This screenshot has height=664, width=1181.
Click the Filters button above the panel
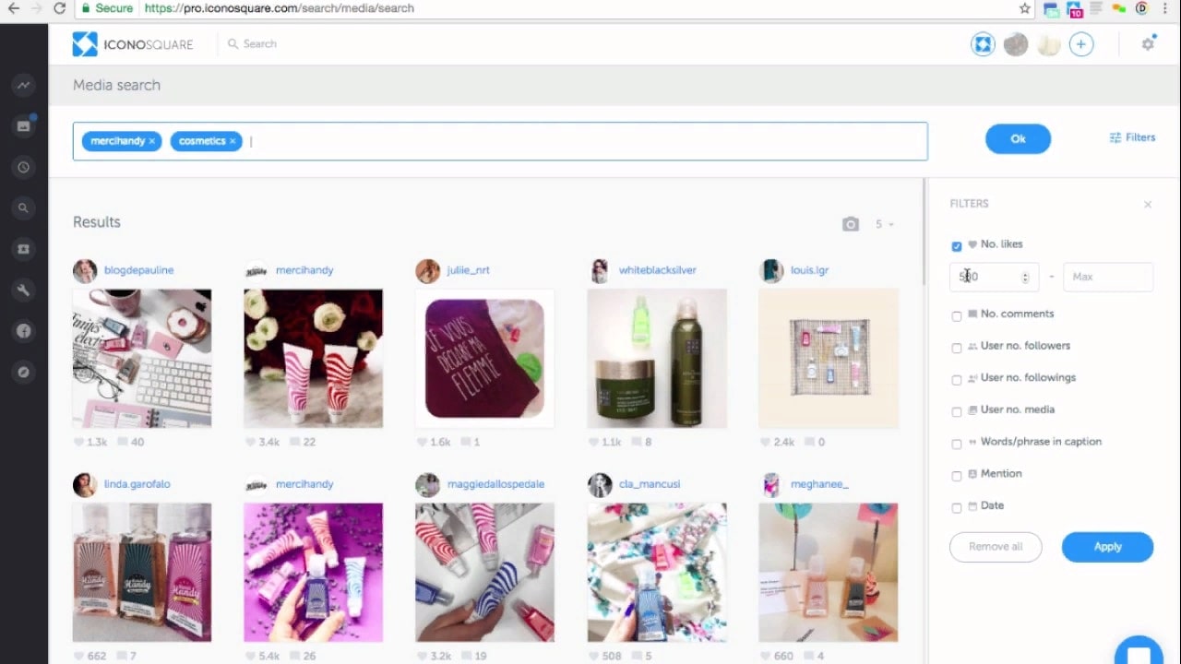pos(1132,136)
